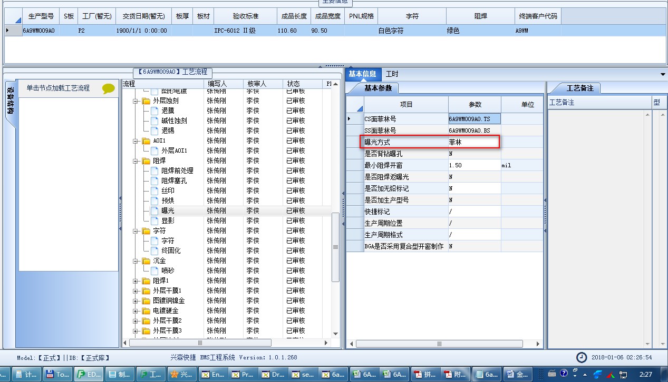Select the 退锡 step document icon
The image size is (668, 382).
pyautogui.click(x=154, y=130)
